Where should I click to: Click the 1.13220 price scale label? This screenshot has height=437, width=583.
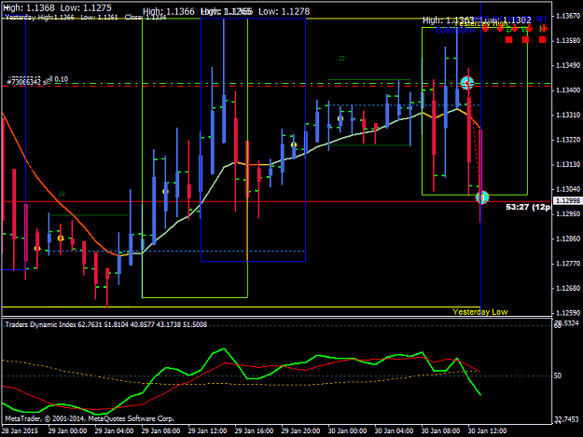(x=567, y=140)
